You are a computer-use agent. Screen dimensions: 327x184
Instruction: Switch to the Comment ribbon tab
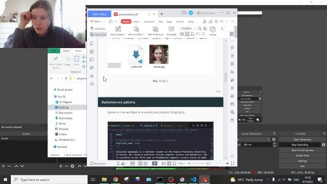click(149, 21)
